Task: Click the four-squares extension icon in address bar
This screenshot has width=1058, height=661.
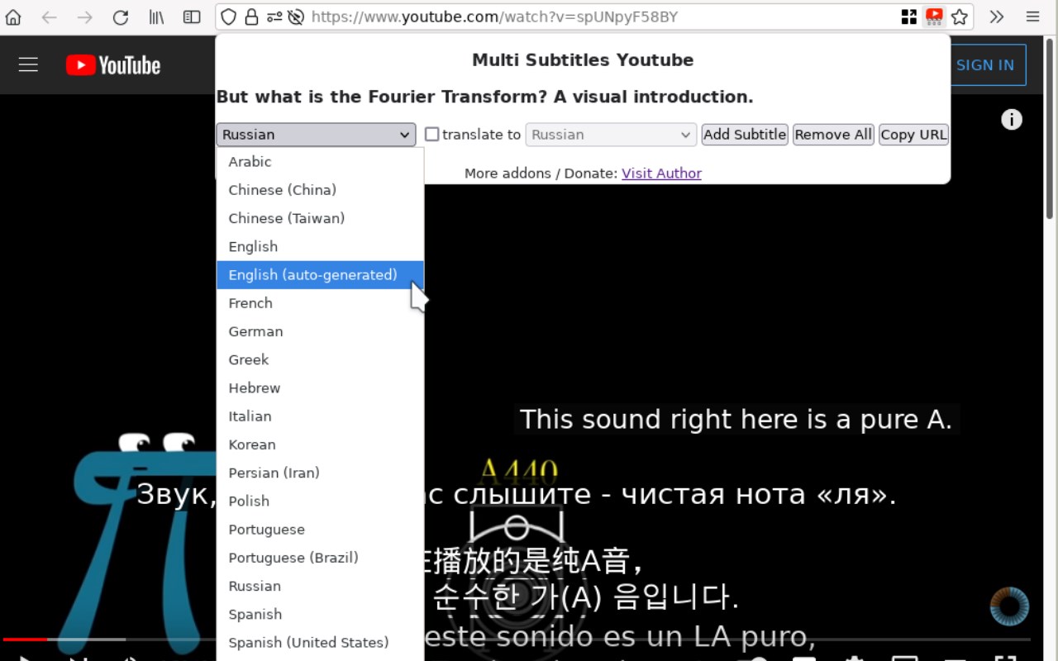Action: click(x=909, y=17)
